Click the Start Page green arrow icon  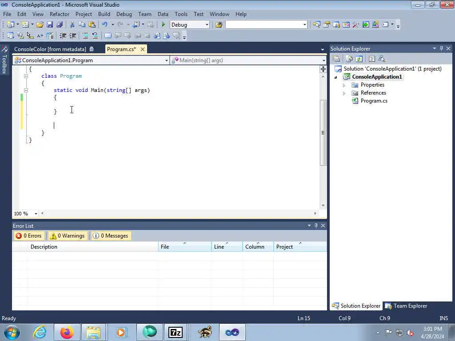366,25
